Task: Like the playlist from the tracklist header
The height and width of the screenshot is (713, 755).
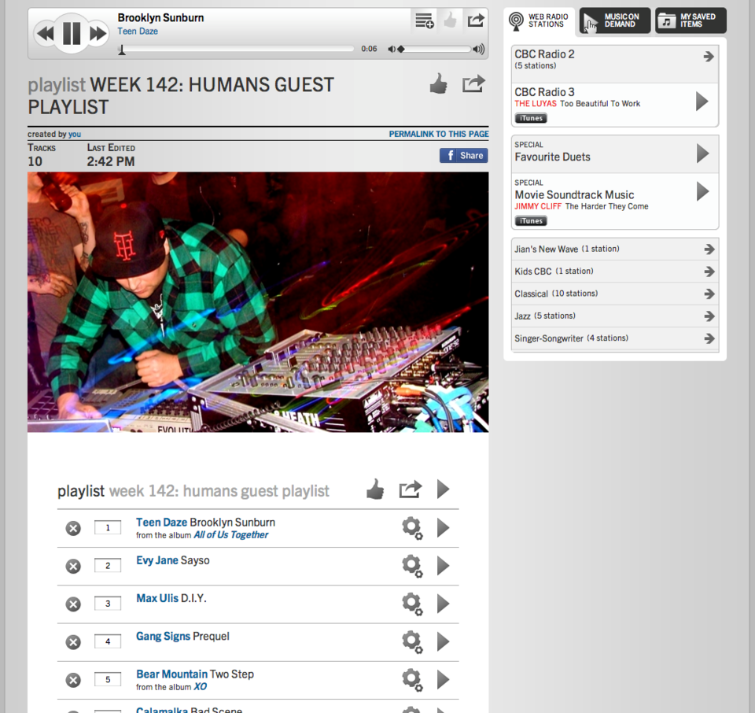Action: pos(375,489)
